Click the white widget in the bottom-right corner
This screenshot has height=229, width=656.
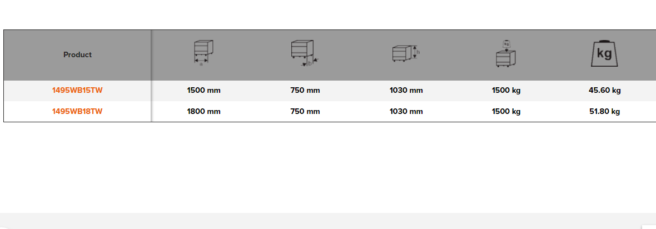(x=649, y=226)
